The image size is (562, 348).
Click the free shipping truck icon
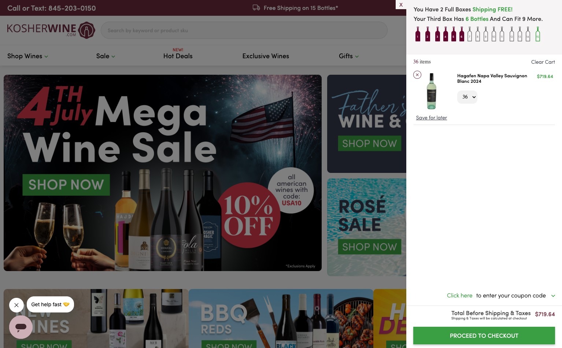(256, 8)
